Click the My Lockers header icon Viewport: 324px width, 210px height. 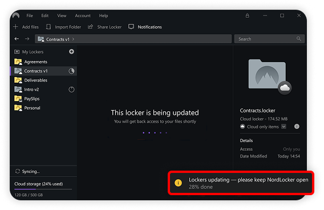[17, 52]
